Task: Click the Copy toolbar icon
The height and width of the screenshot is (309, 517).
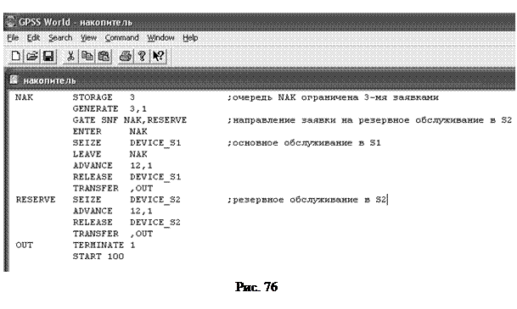Action: [87, 56]
